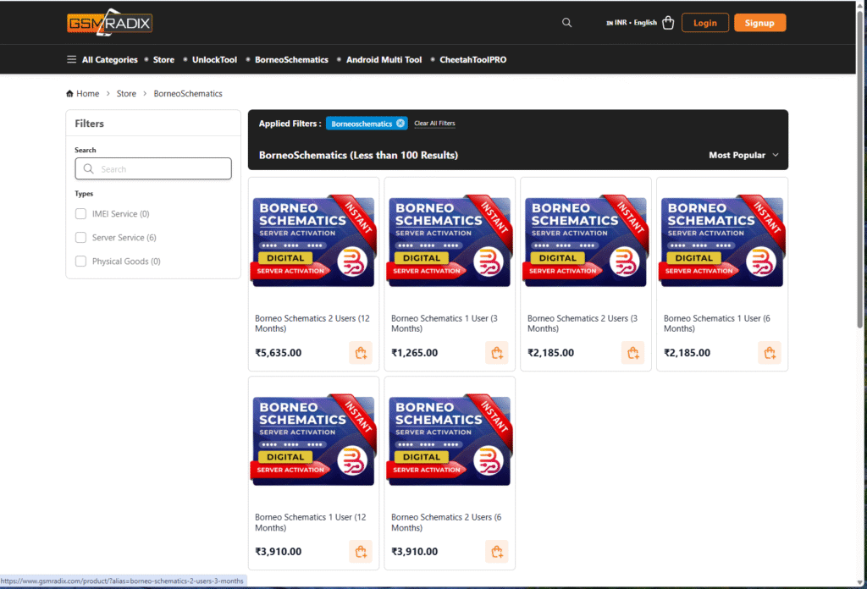
Task: Add Borneo Schematics 1 User 6 Months to cart
Action: 769,353
